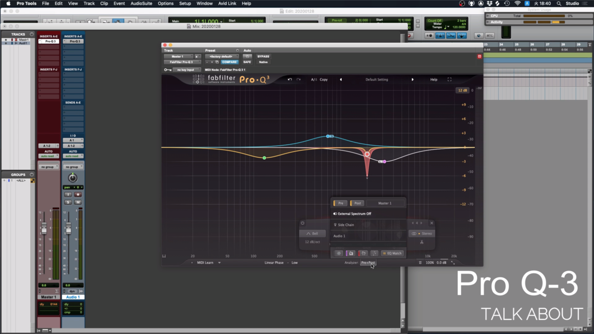Open no key input dropdown
This screenshot has width=594, height=334.
tap(187, 70)
